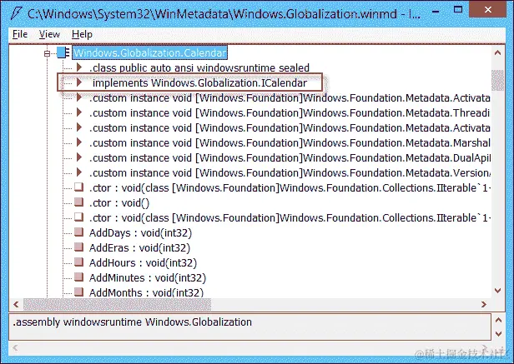Collapse the Windows.Globalization.Calendar tree node
The width and height of the screenshot is (514, 364).
tap(48, 53)
